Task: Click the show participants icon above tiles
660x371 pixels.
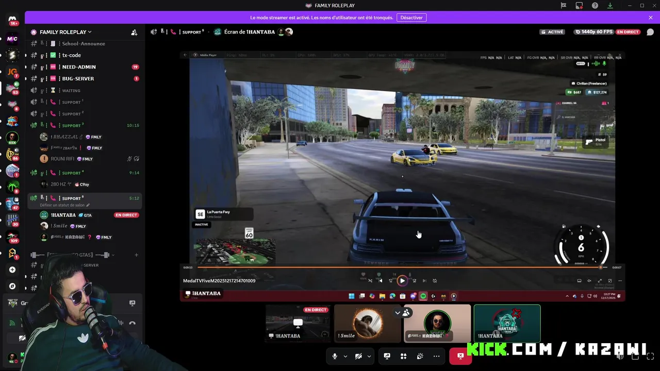Action: (x=406, y=313)
